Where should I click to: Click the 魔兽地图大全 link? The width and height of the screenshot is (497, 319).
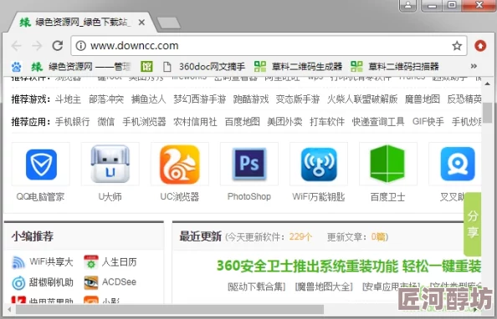coord(324,287)
